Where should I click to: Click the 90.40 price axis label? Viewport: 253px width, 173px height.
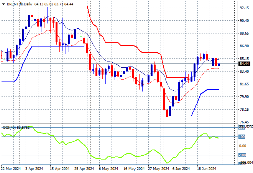point(244,20)
